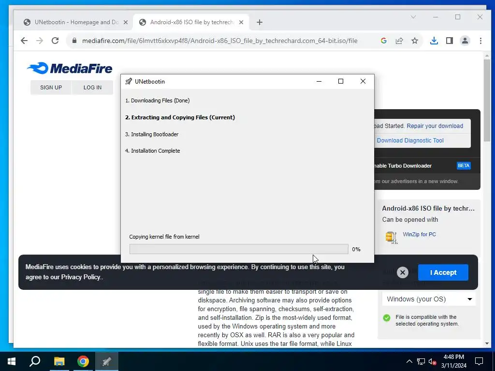Reload the MediaFire page
This screenshot has height=371, width=495.
point(55,41)
